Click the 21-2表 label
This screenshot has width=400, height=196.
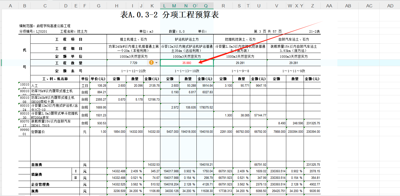click(314, 31)
